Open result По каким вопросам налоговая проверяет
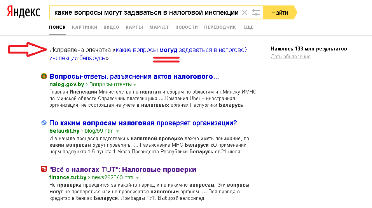The width and height of the screenshot is (372, 208). tap(143, 123)
